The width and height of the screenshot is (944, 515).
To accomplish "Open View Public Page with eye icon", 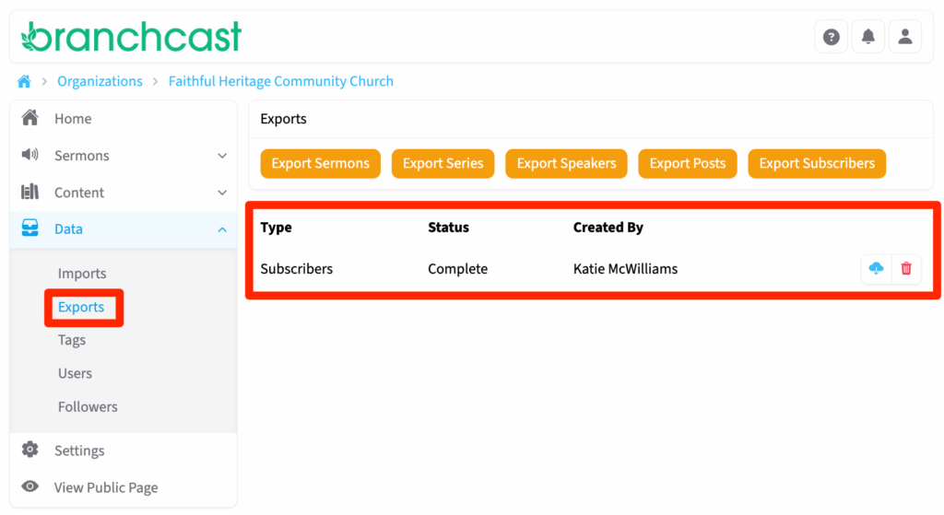I will pos(30,486).
